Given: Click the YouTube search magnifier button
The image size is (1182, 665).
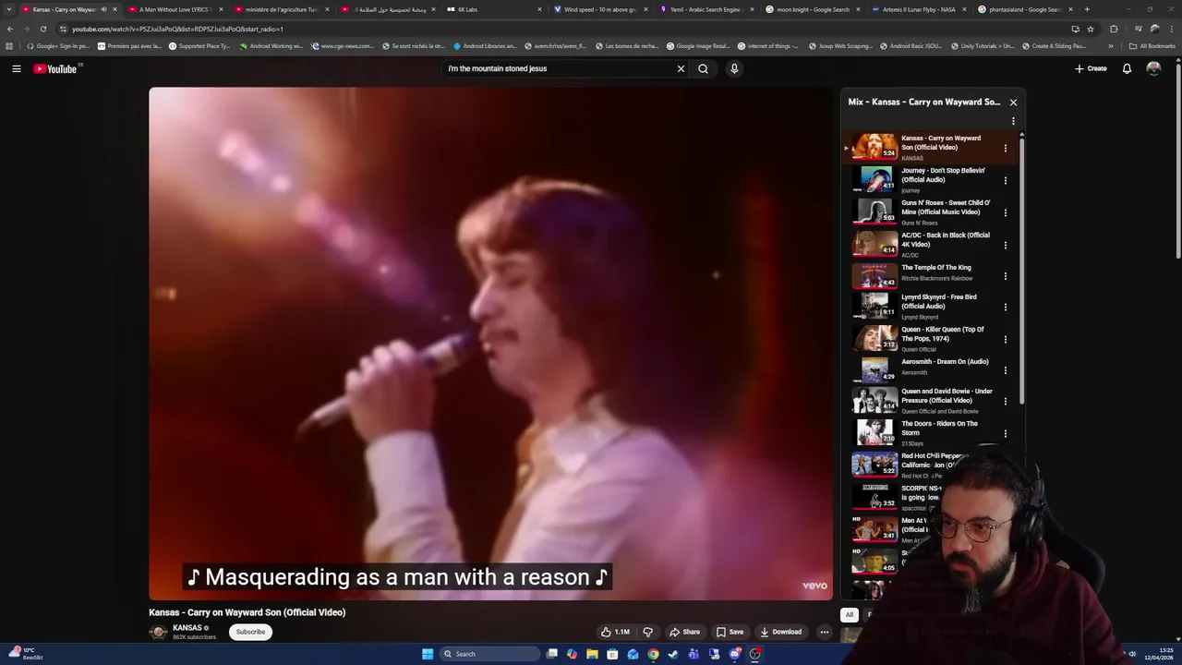Looking at the screenshot, I should [703, 68].
